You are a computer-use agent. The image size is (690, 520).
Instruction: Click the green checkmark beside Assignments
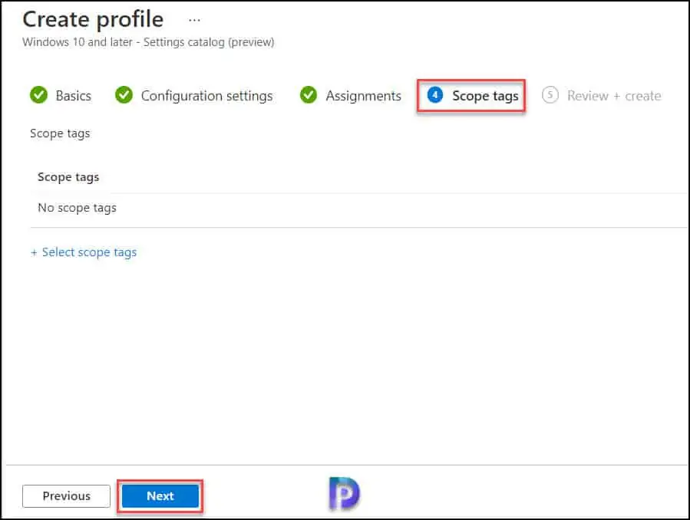pos(308,95)
